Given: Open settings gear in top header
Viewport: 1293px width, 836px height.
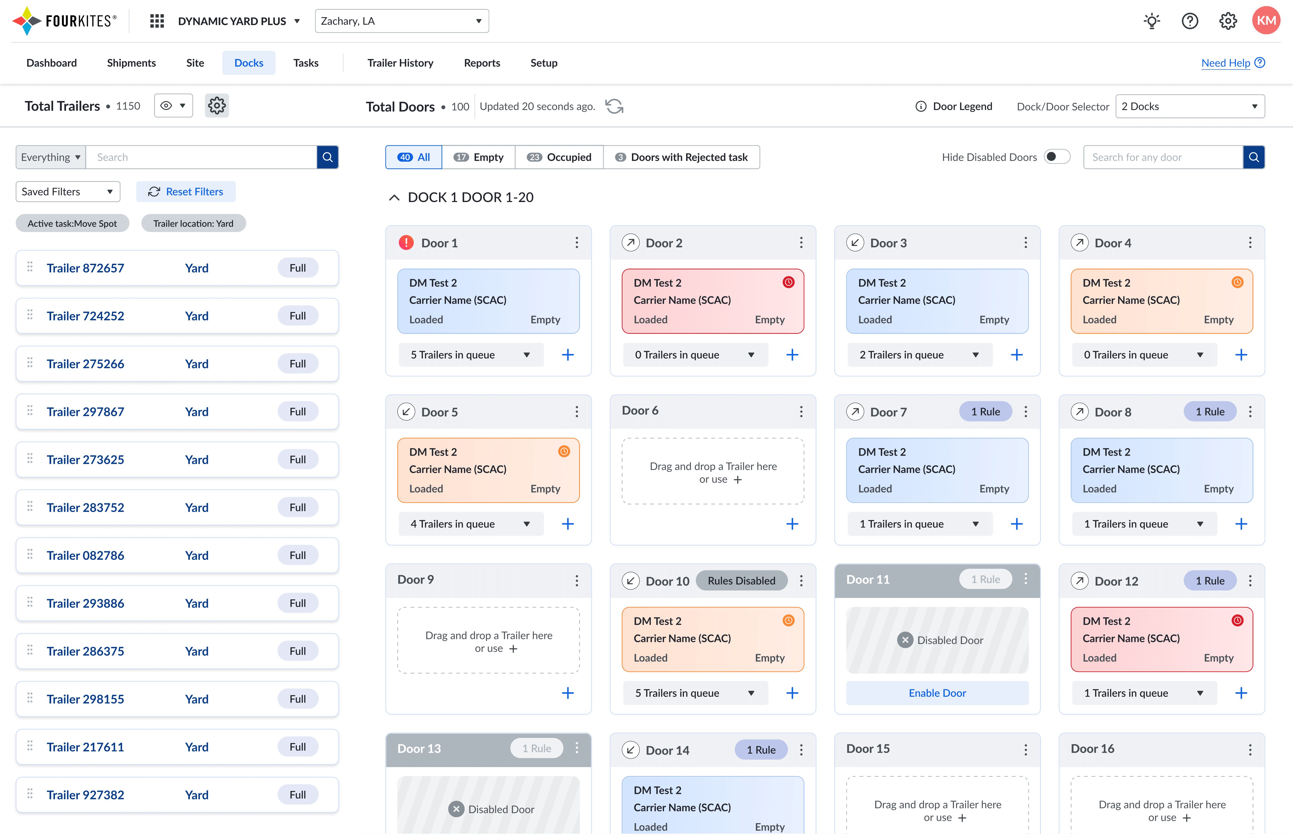Looking at the screenshot, I should (x=1228, y=21).
